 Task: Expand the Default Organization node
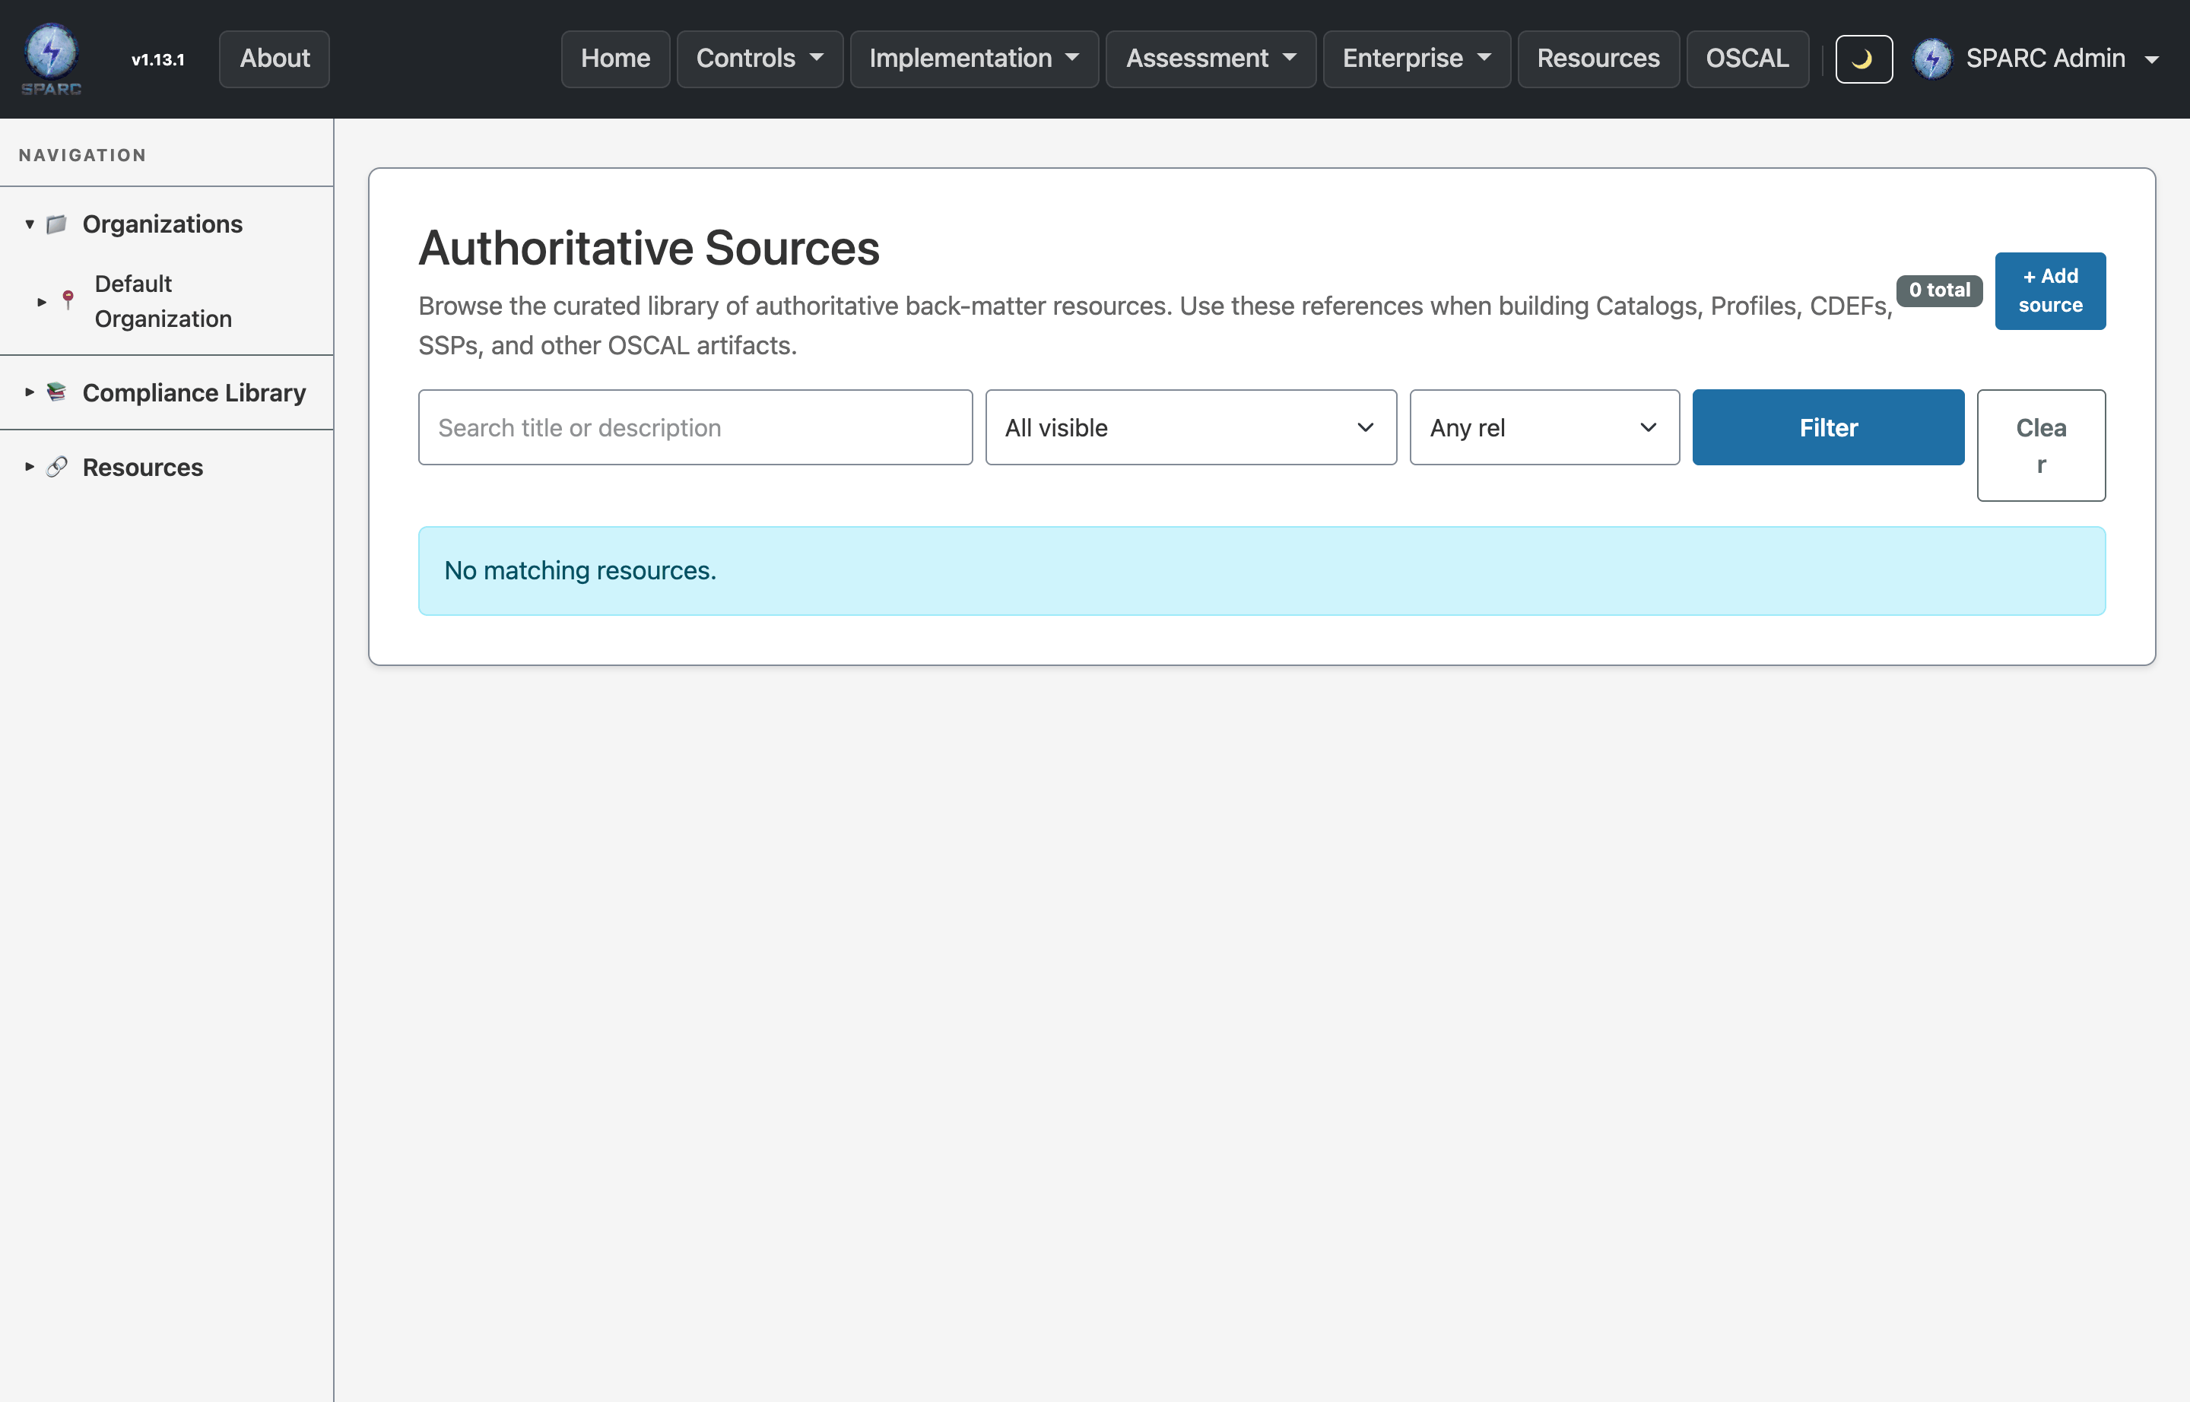[42, 301]
